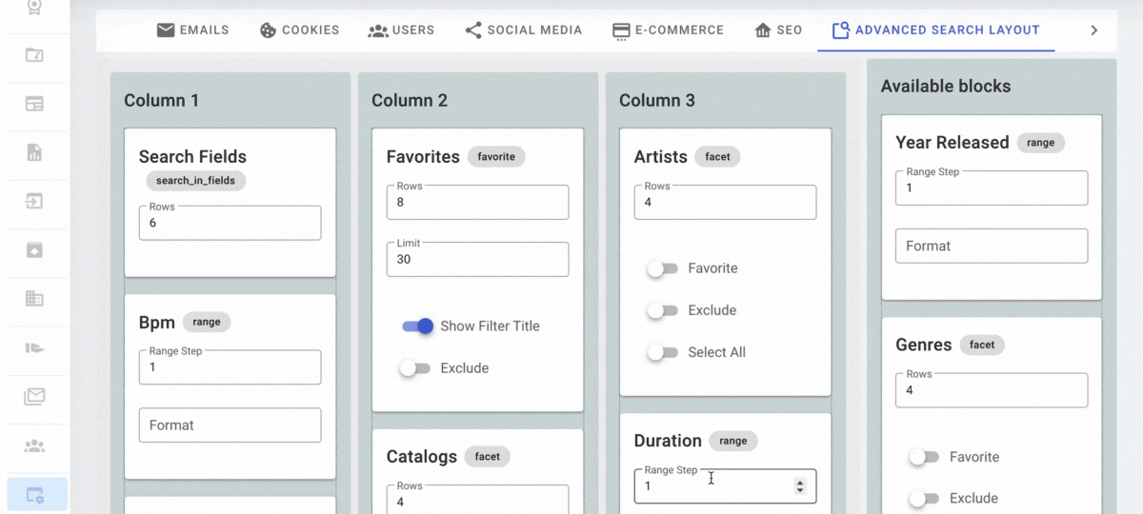The height and width of the screenshot is (514, 1143).
Task: Click the users group icon in sidebar
Action: pyautogui.click(x=34, y=445)
